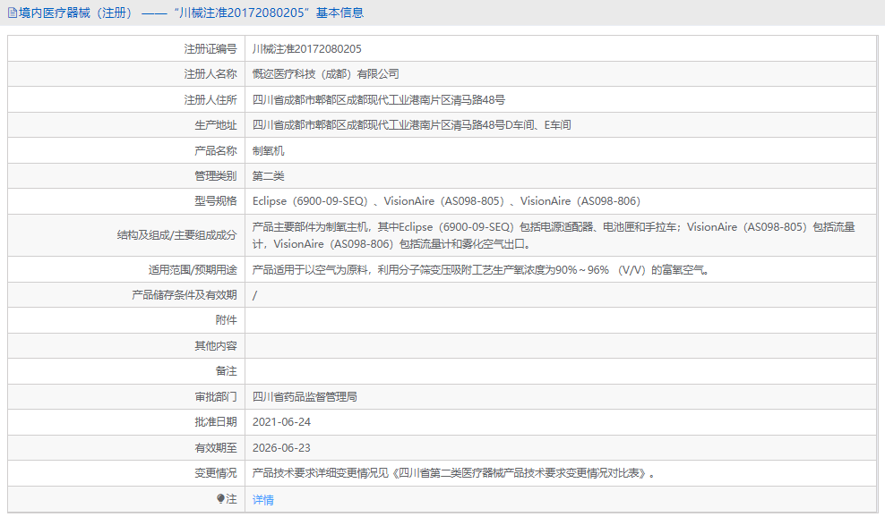The width and height of the screenshot is (885, 517).
Task: Click change note starting 产品技术要求详细变更情况见
Action: [454, 473]
